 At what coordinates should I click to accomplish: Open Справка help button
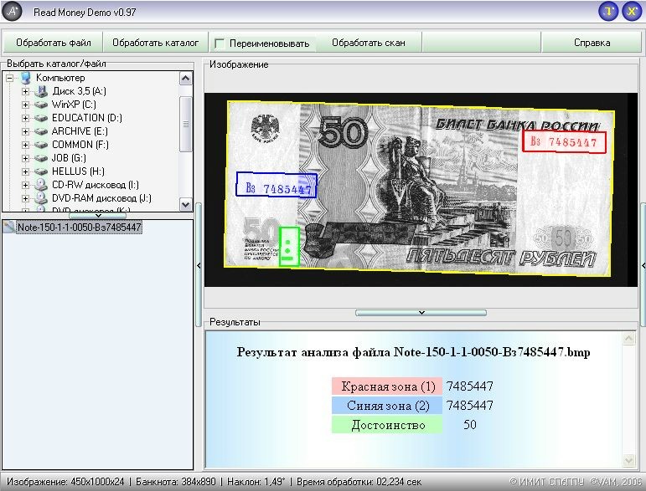click(592, 43)
